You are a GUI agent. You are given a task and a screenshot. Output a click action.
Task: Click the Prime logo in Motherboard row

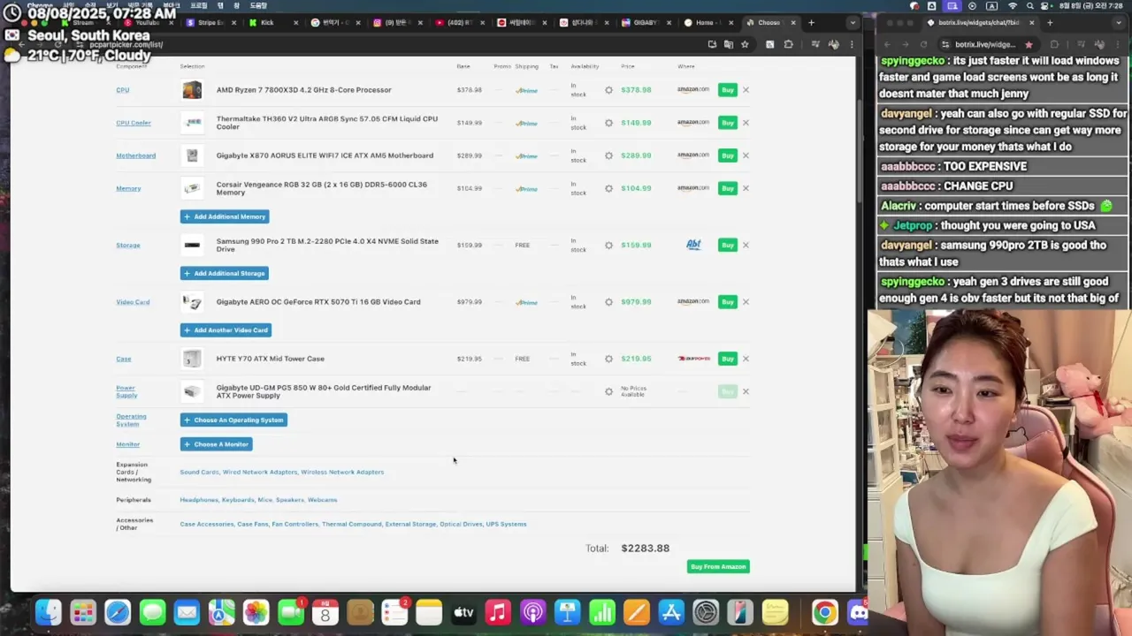pos(526,156)
